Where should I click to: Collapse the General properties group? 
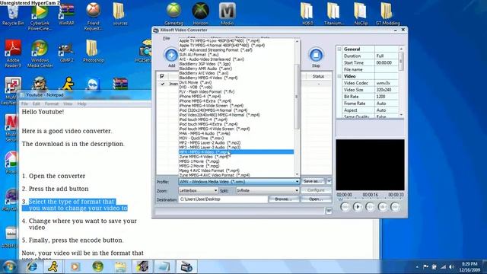click(x=339, y=49)
